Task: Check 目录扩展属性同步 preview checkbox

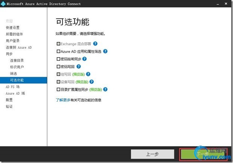Action: 58,89
